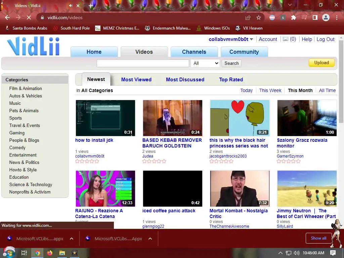This screenshot has width=344, height=258.
Task: Rate Szalony Gracz video stars
Action: coord(289,161)
